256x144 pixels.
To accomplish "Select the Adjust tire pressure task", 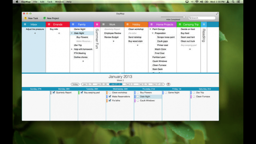I will point(35,29).
